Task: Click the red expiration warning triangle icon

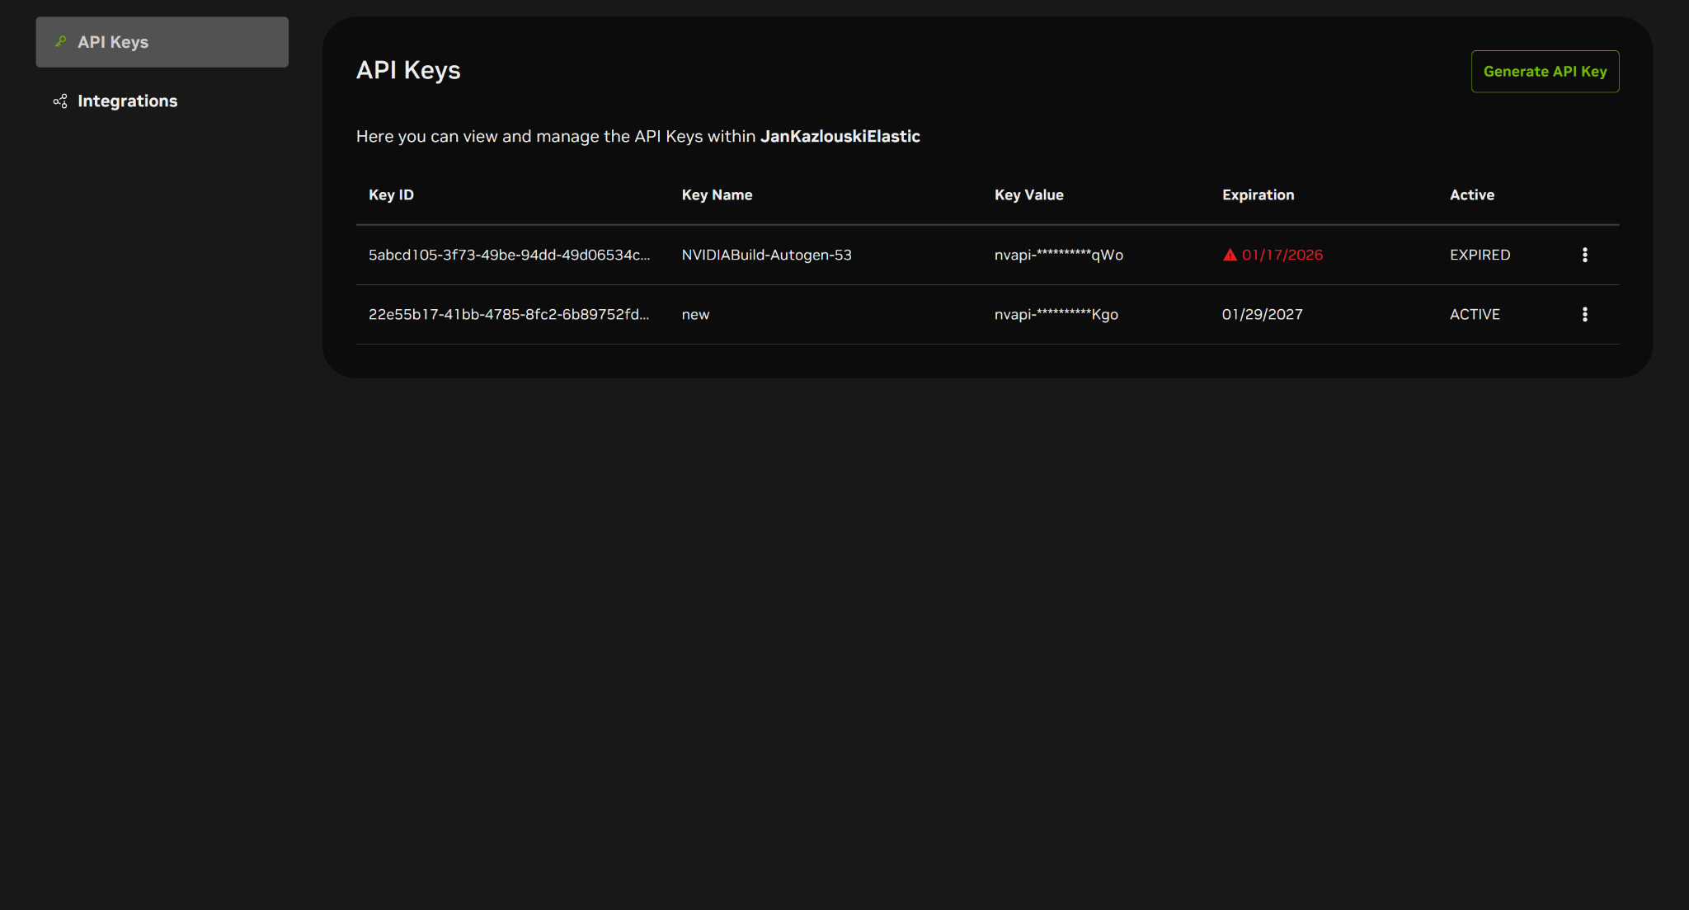Action: click(1230, 255)
